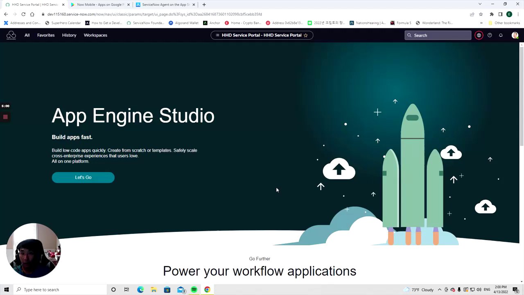The width and height of the screenshot is (524, 295).
Task: Open the SuperHero Calendar bookmark
Action: [63, 23]
